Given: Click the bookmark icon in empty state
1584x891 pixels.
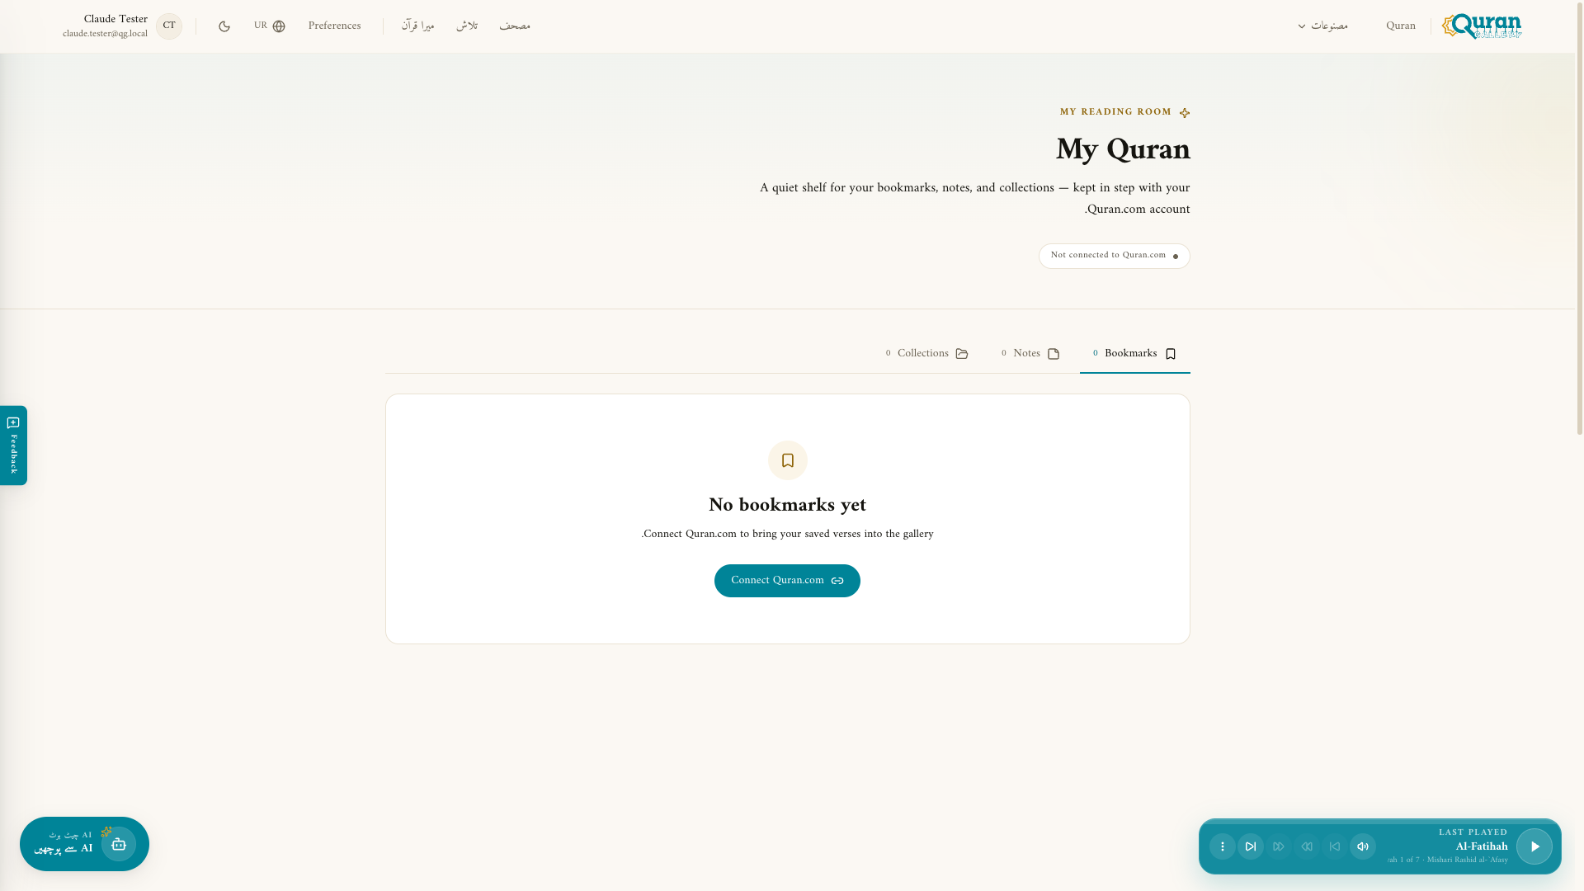Looking at the screenshot, I should tap(788, 460).
